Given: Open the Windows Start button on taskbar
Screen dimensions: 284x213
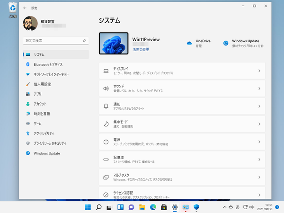Looking at the screenshot, I should pos(88,207).
